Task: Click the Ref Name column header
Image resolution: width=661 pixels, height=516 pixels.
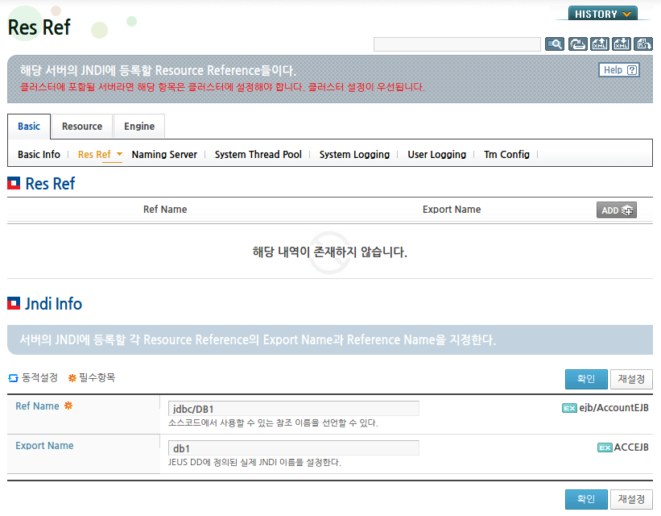Action: point(165,210)
